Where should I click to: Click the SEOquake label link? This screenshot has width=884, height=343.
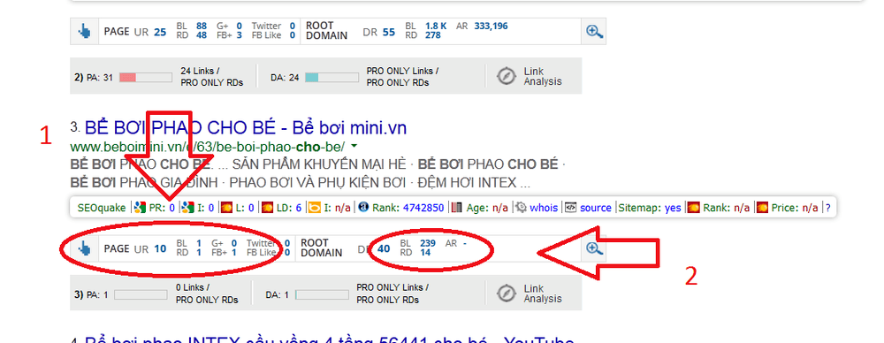pos(102,208)
